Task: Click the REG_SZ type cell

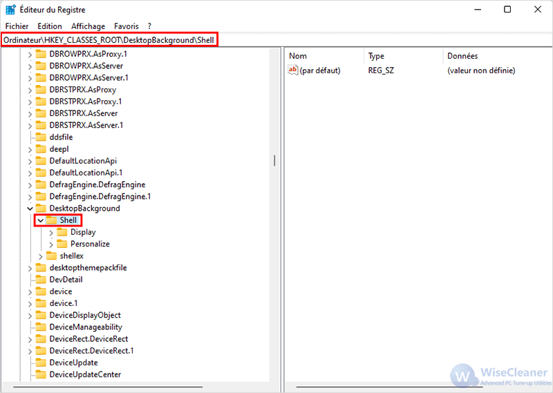Action: [x=381, y=70]
